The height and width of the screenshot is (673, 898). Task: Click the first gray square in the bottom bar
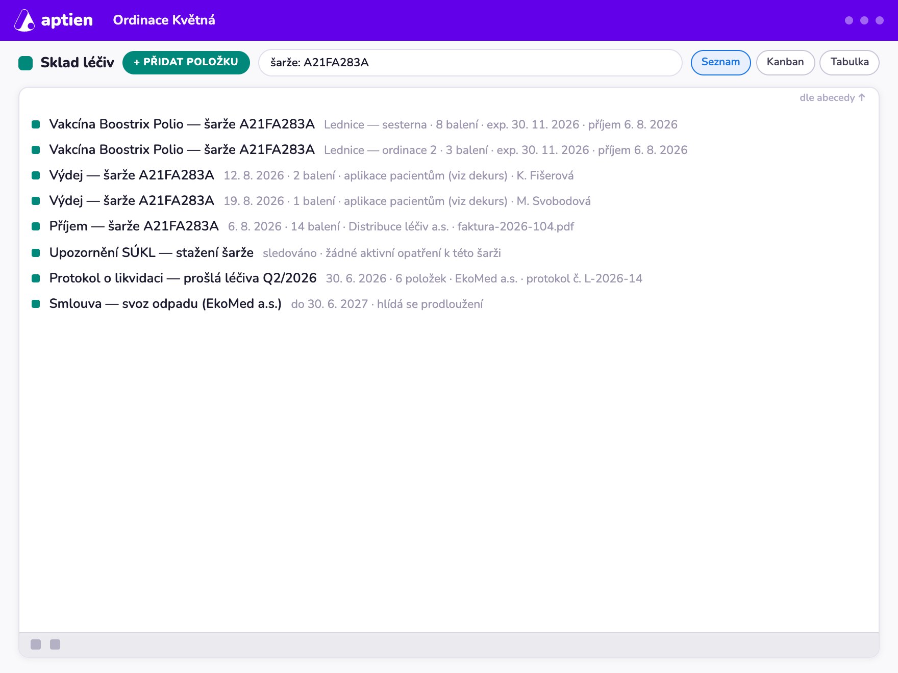pyautogui.click(x=36, y=644)
